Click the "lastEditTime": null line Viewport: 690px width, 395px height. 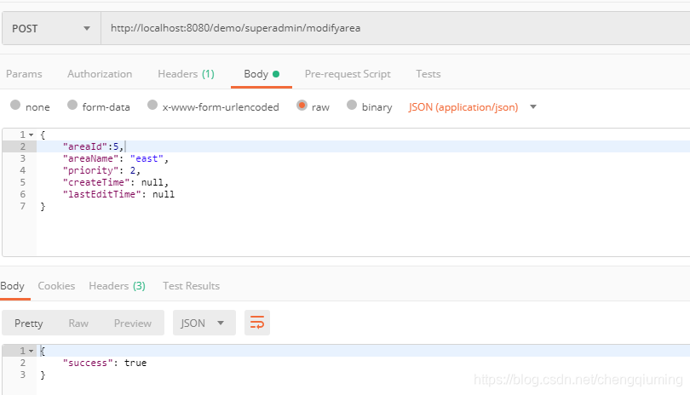coord(118,194)
